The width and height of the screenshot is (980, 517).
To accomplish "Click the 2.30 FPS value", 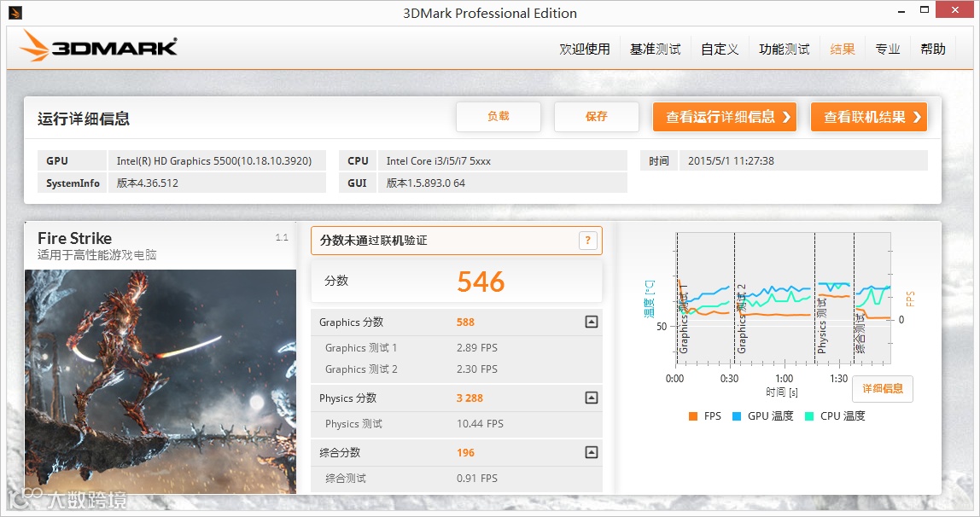I will coord(477,369).
